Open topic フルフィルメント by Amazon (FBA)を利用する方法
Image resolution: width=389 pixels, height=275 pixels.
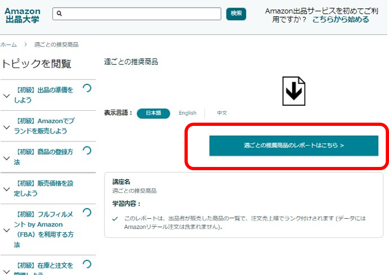[44, 230]
